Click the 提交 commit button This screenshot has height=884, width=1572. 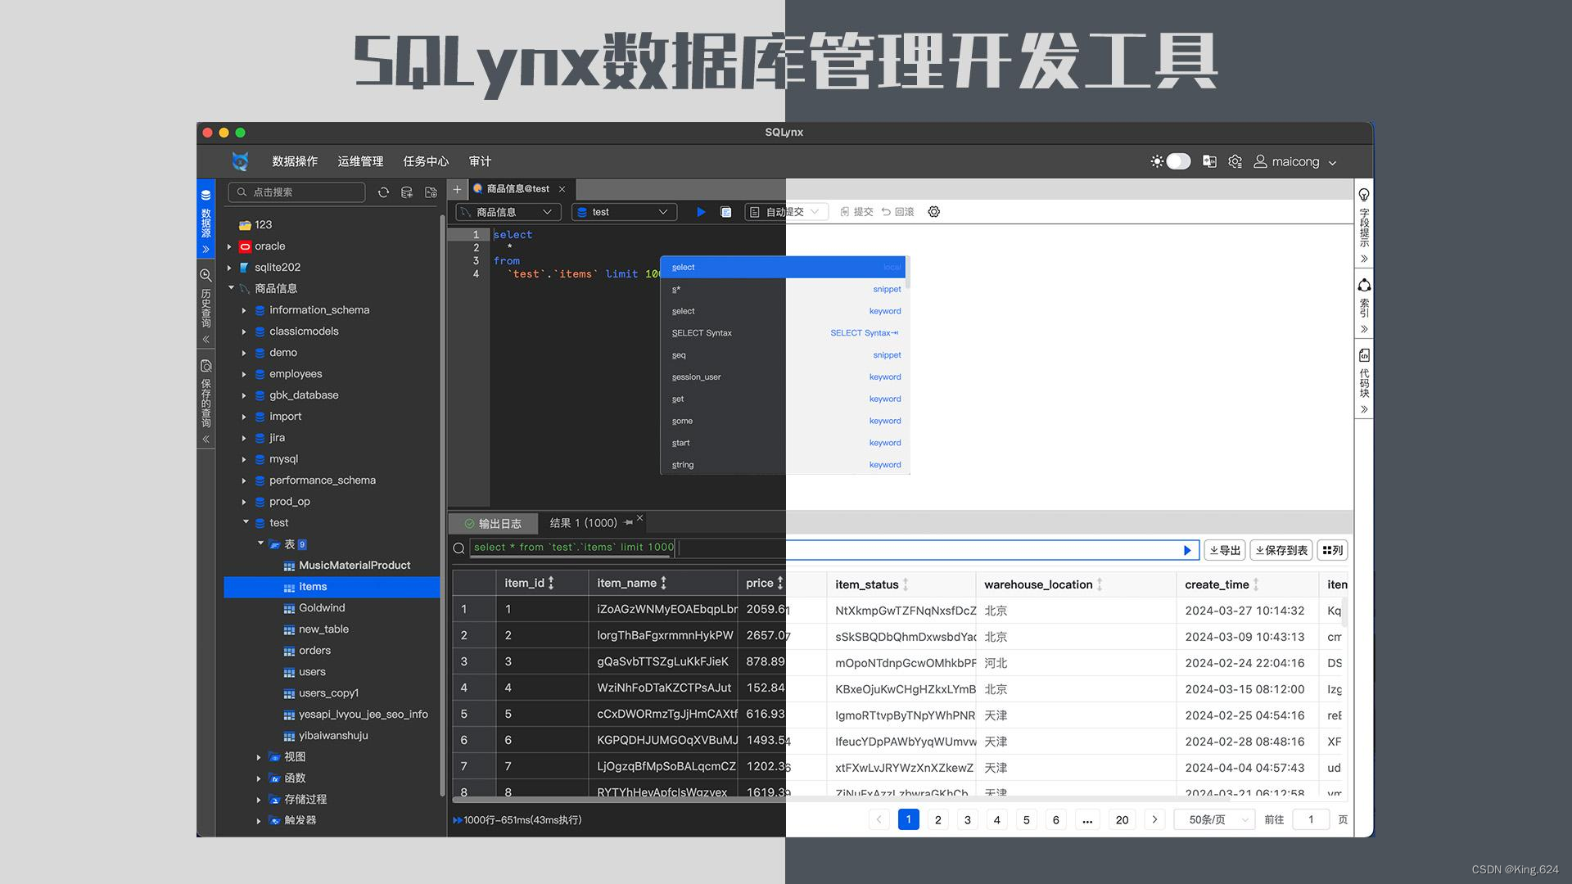click(x=856, y=212)
